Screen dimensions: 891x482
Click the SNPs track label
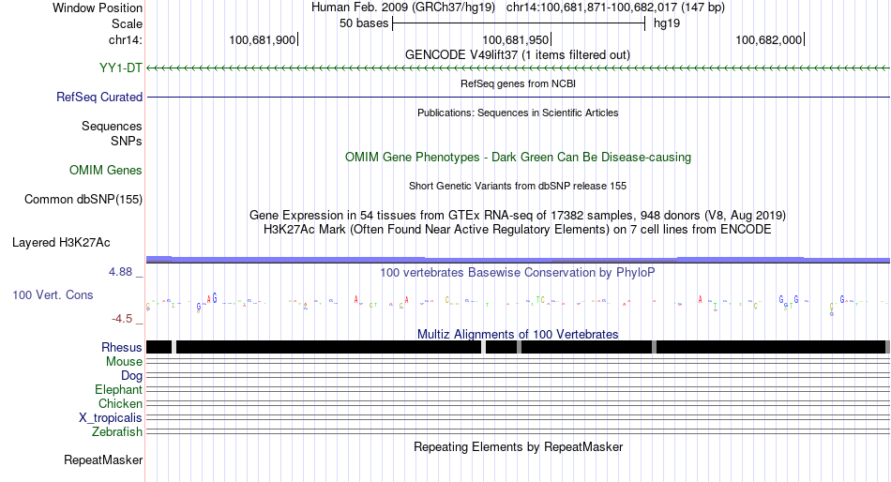(127, 141)
